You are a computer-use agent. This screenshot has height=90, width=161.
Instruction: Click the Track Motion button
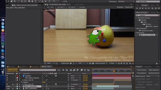click(x=141, y=73)
